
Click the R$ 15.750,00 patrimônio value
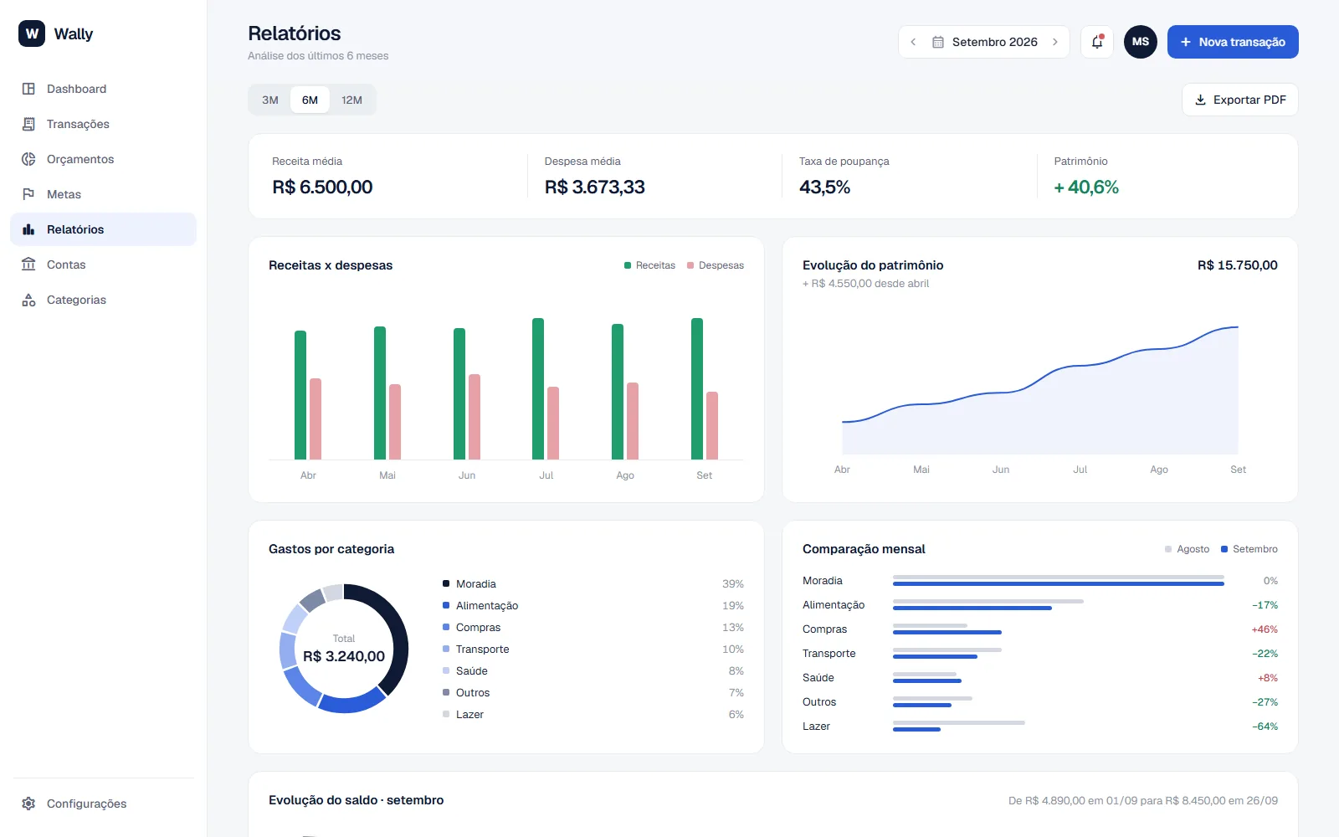(1238, 265)
